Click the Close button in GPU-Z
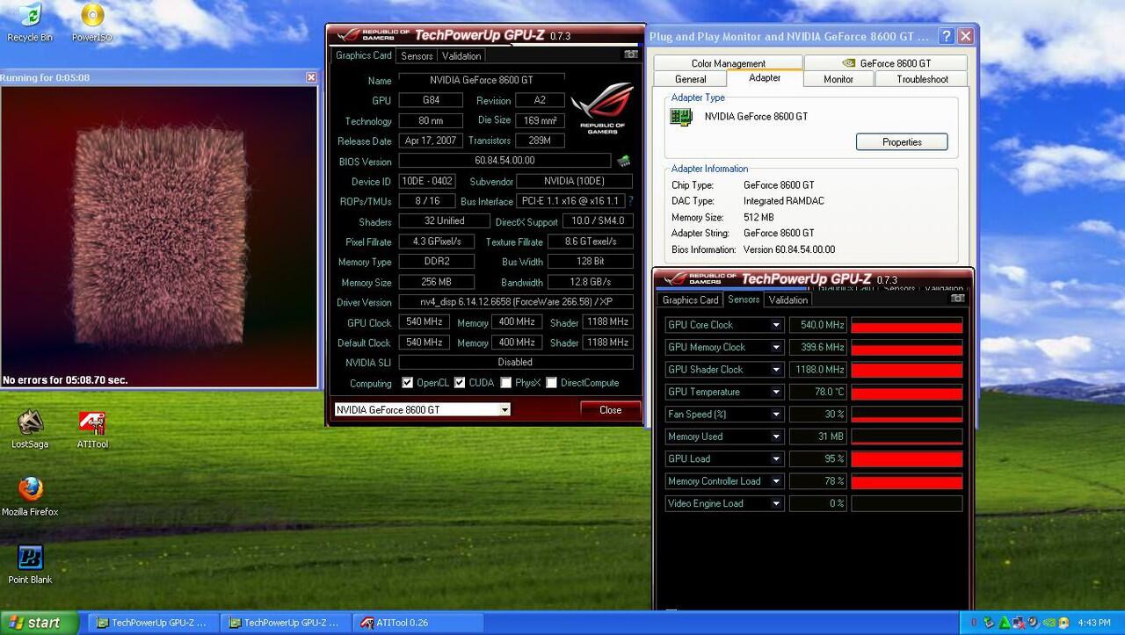 click(610, 410)
